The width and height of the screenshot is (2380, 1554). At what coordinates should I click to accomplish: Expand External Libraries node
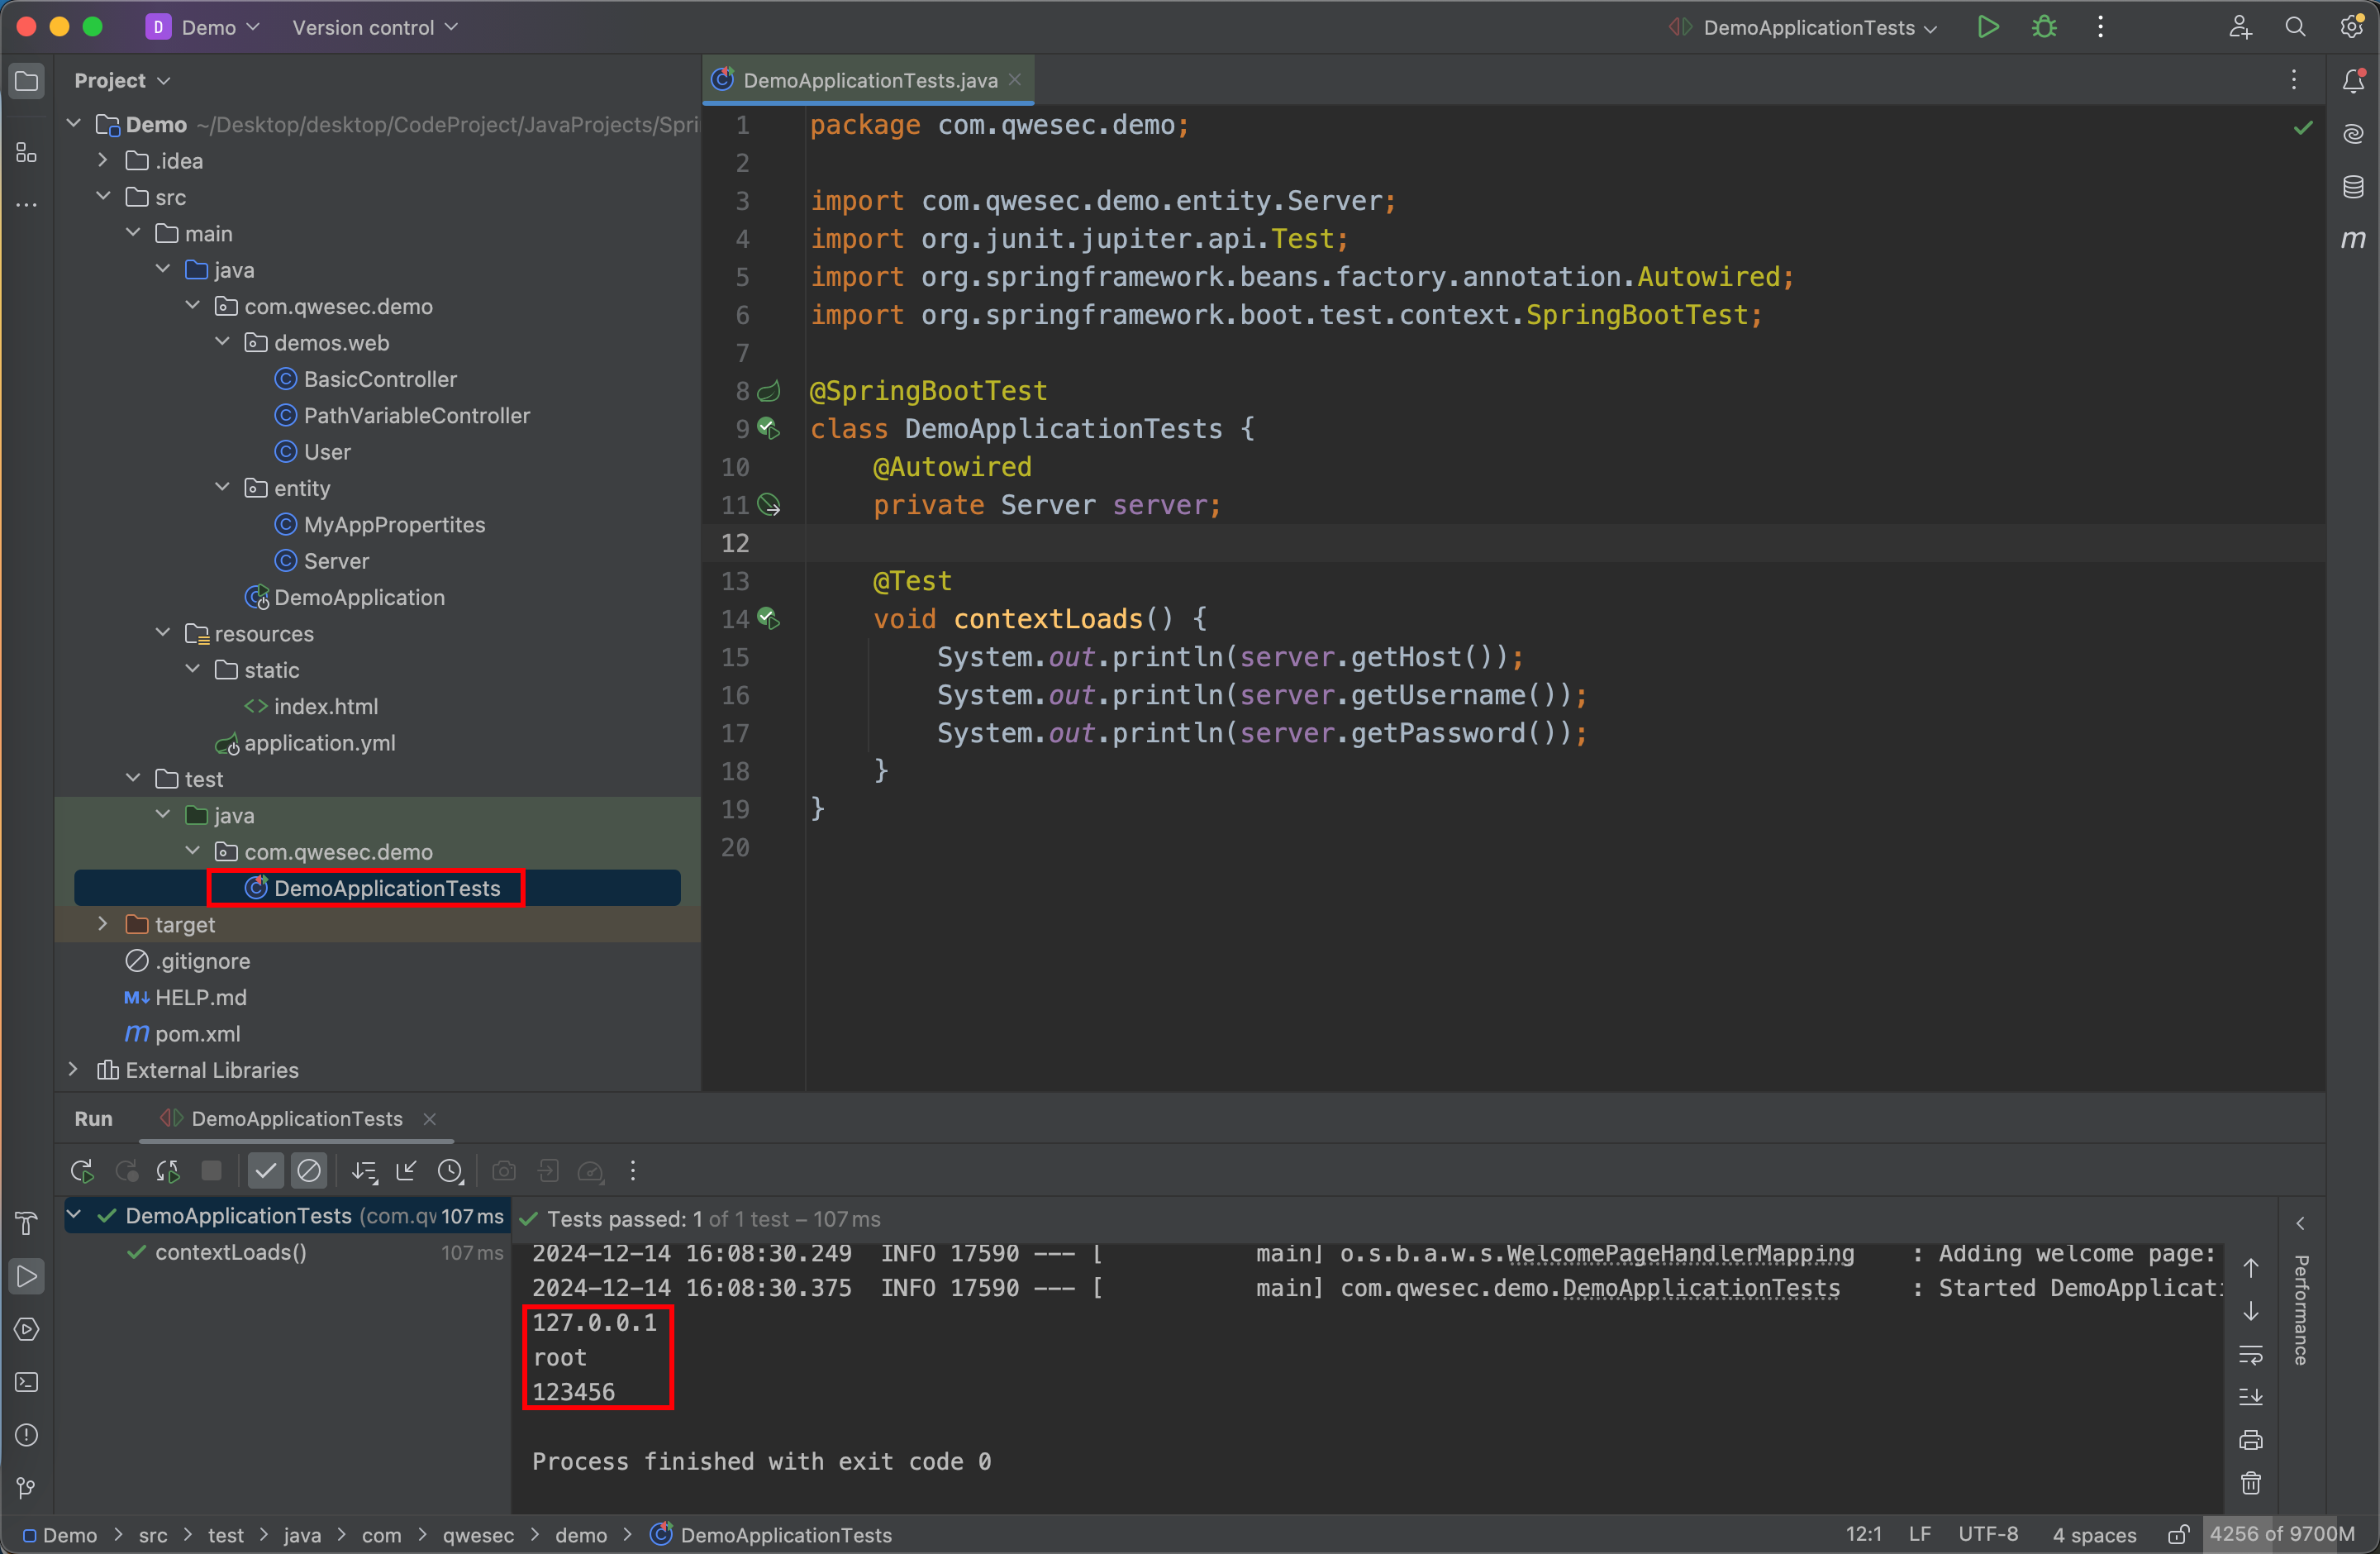(73, 1069)
